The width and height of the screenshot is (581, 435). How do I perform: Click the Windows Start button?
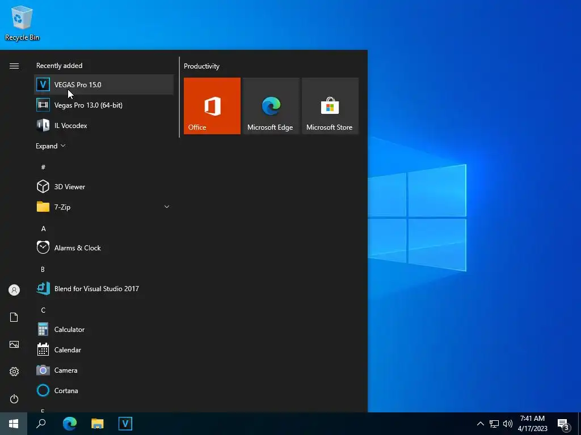[x=14, y=424]
